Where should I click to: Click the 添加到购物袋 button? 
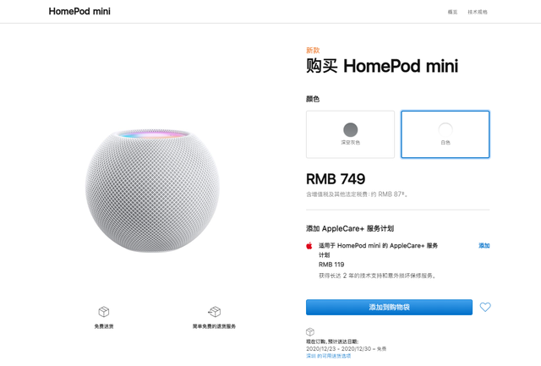(389, 307)
